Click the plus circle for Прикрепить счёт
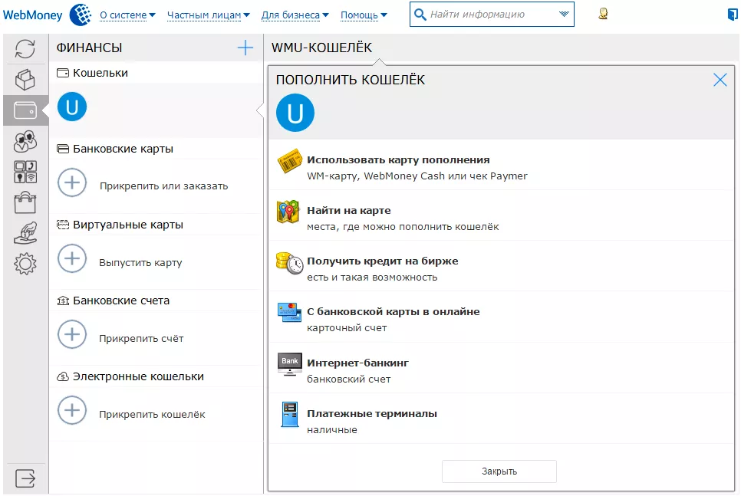741x496 pixels. point(72,335)
